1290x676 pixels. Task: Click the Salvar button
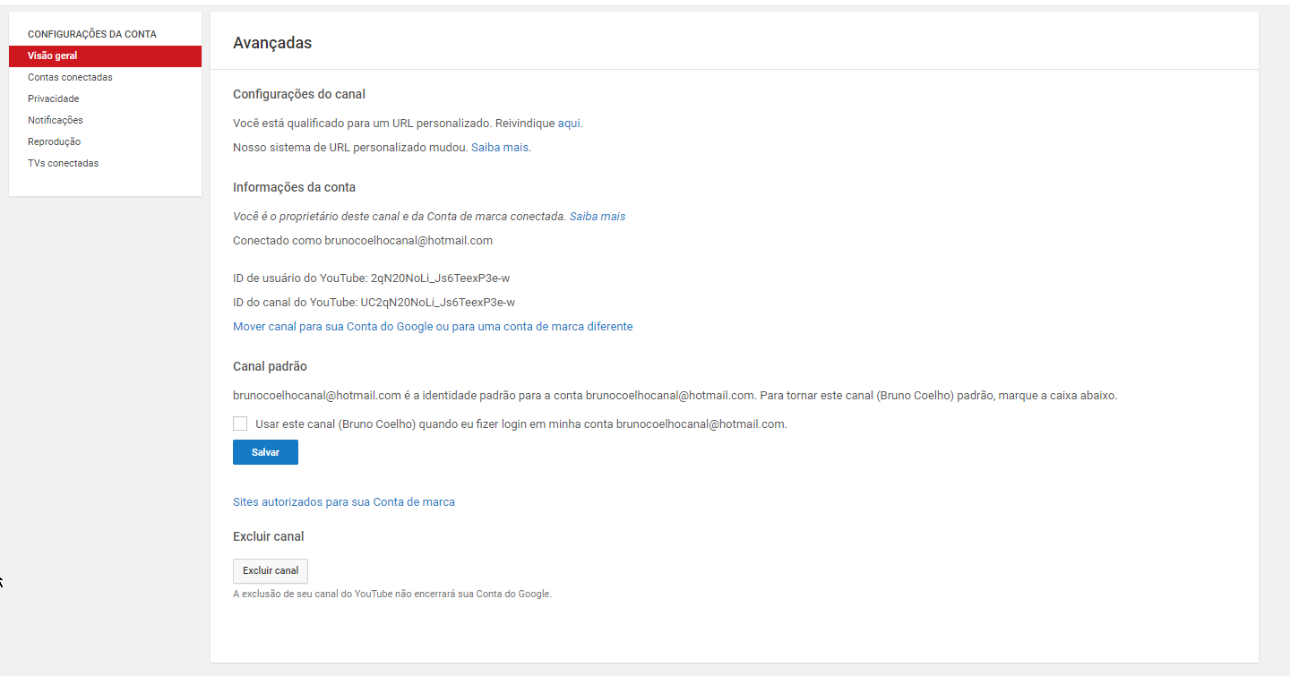[x=265, y=452]
